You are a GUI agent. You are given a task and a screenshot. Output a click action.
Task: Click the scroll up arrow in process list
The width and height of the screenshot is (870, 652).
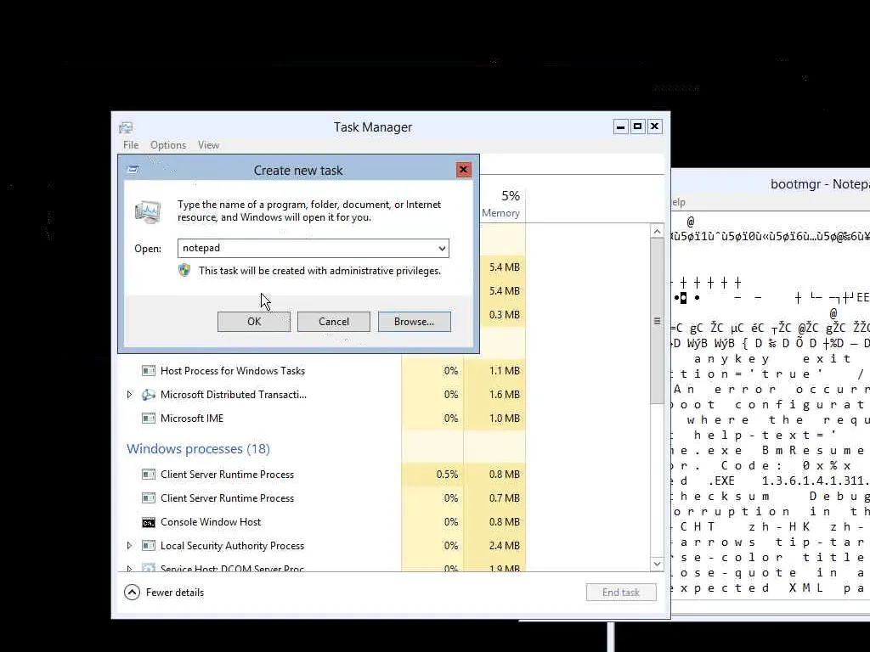(x=657, y=231)
